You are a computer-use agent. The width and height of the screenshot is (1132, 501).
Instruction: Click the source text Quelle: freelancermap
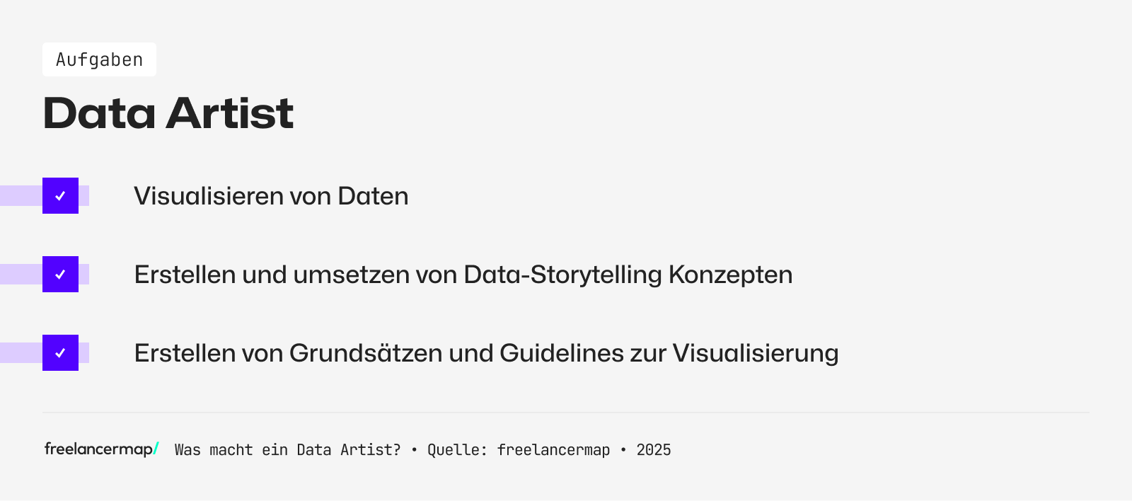519,450
